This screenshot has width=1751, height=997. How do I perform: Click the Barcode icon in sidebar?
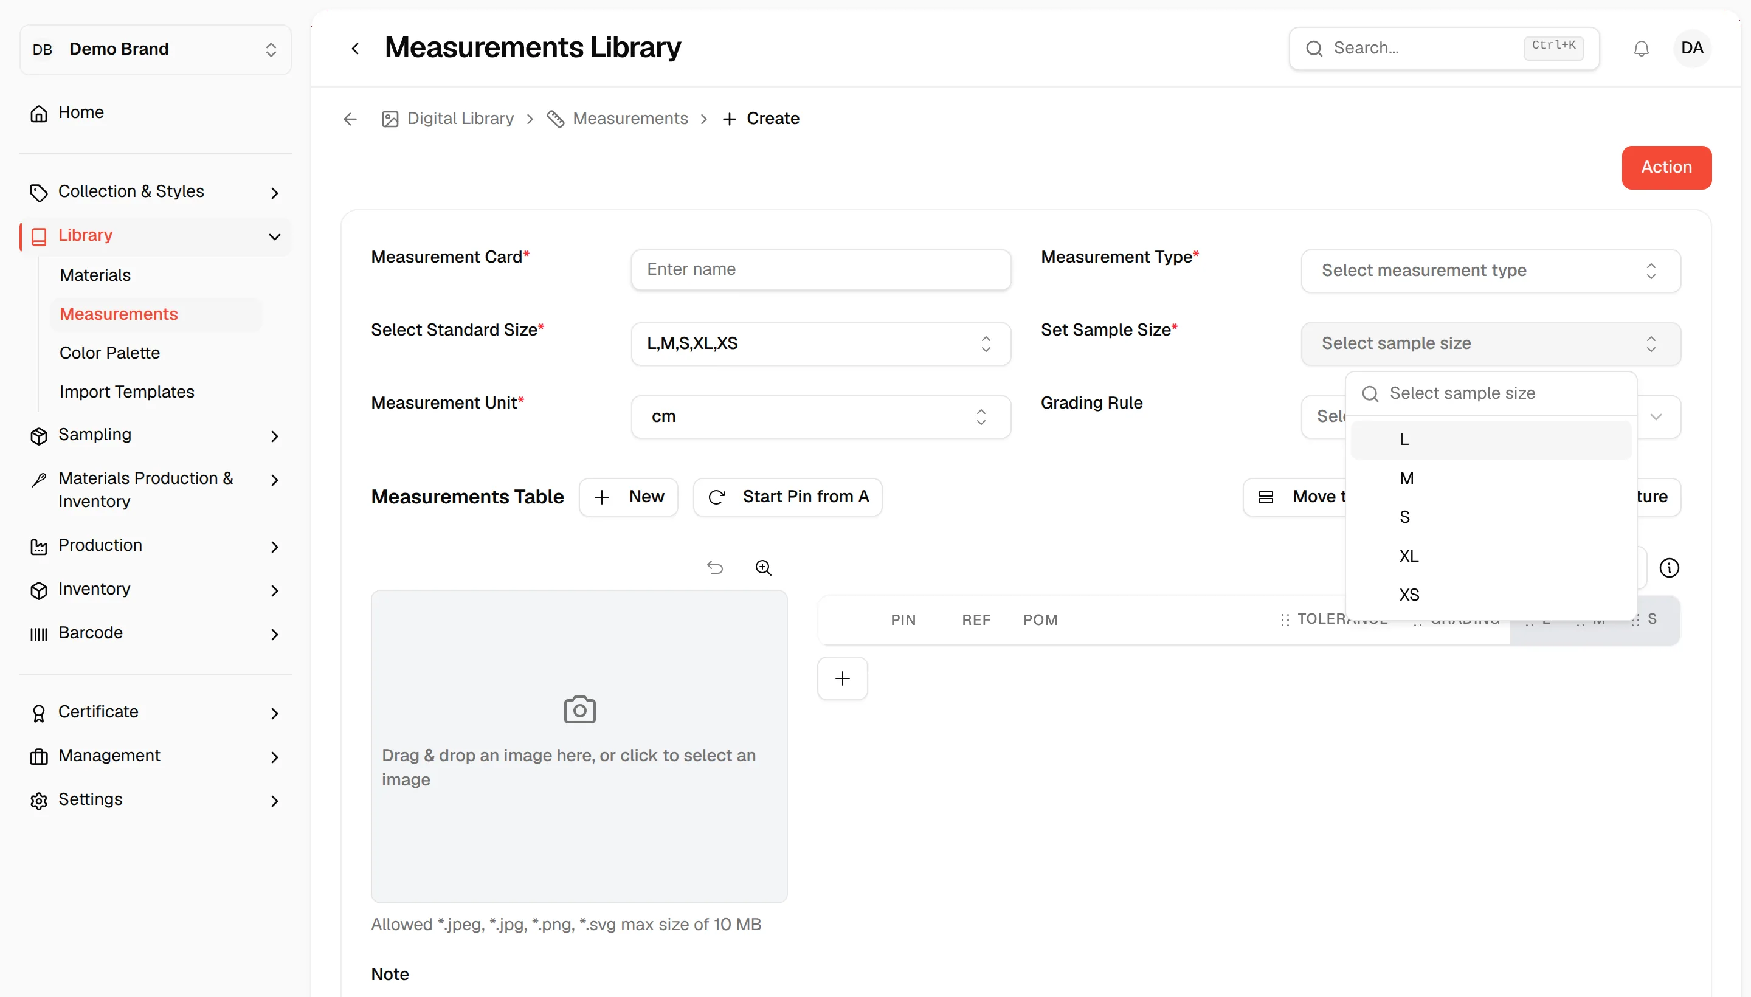[x=39, y=634]
